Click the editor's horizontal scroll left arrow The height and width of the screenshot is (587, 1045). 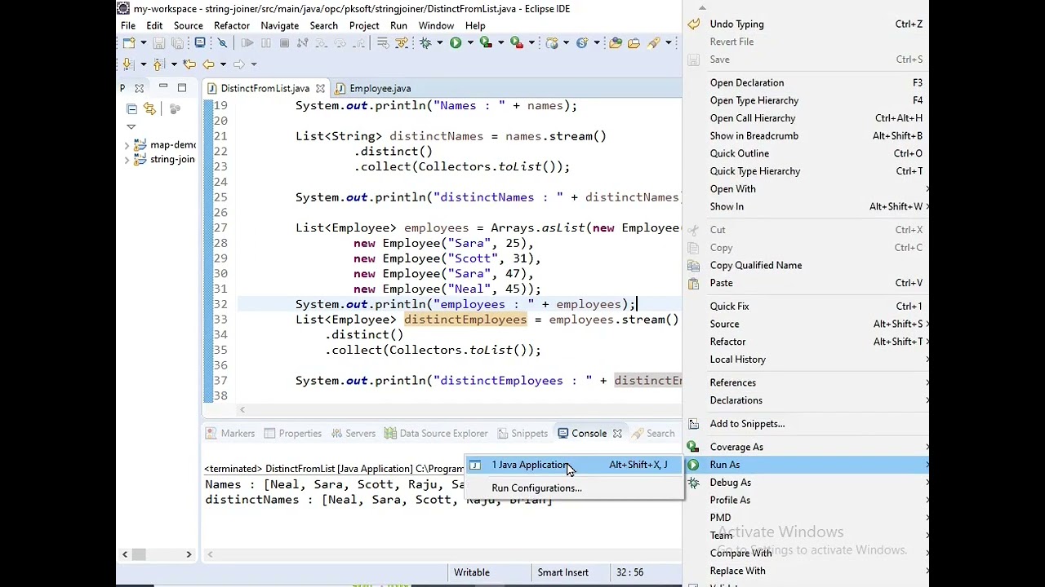point(242,410)
